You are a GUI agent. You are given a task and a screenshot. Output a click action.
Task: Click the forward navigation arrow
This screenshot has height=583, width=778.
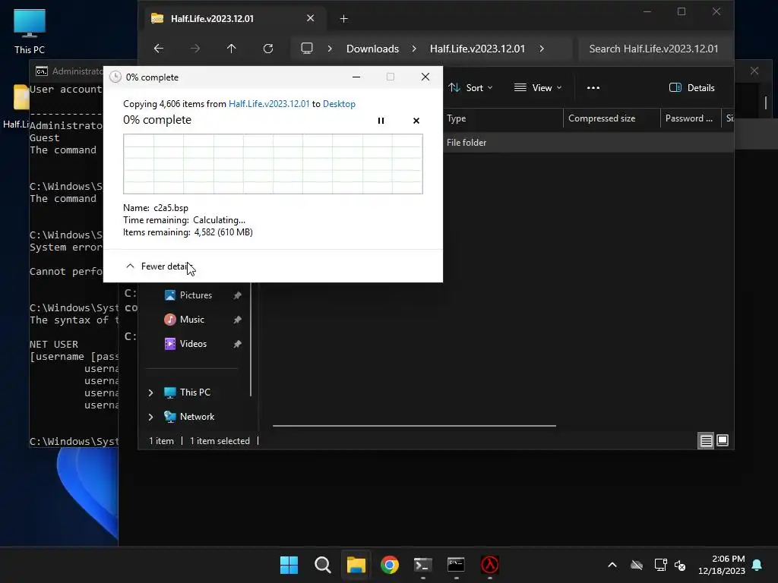pyautogui.click(x=195, y=49)
